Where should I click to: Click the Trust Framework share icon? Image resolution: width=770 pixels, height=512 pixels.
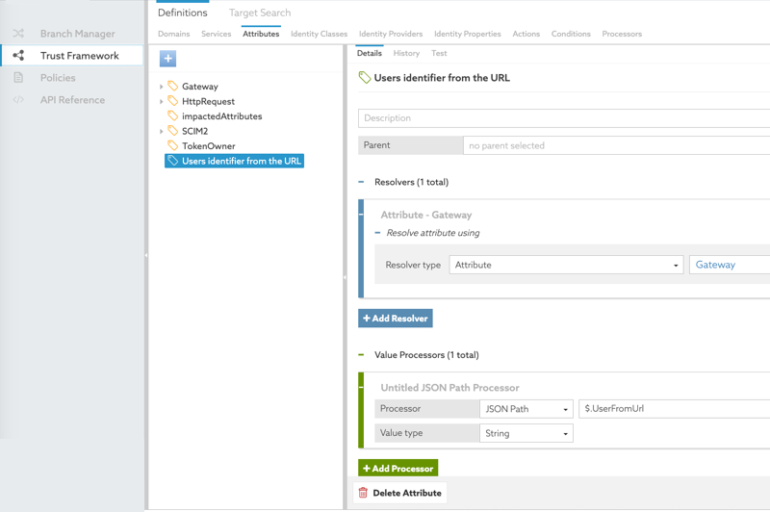pos(18,56)
